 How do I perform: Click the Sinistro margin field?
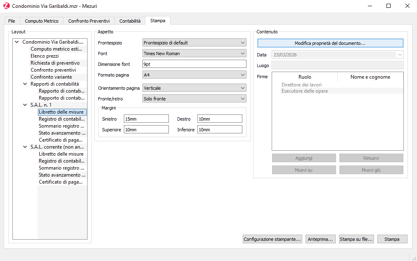[146, 119]
